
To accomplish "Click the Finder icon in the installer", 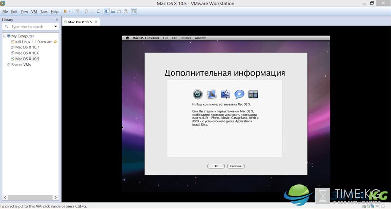I will 225,94.
